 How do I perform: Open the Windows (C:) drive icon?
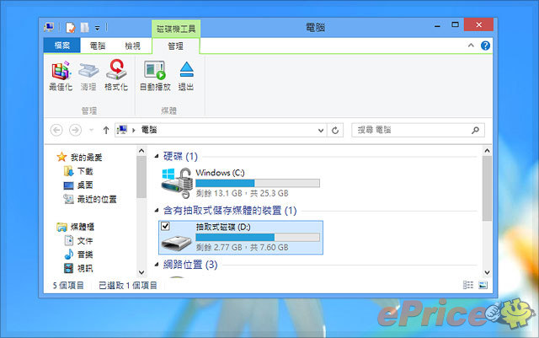(178, 180)
